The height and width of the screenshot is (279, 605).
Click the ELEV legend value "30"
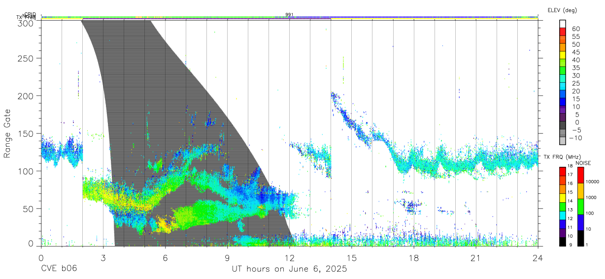tap(575, 75)
